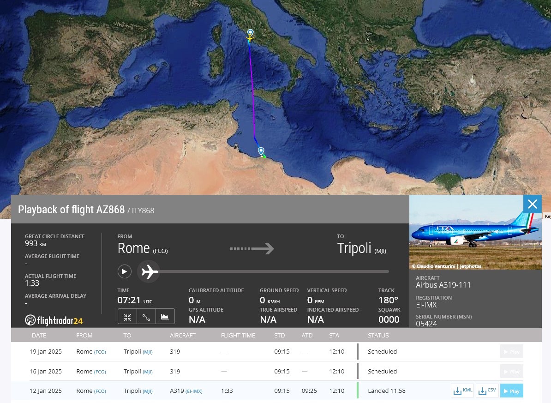The height and width of the screenshot is (403, 551).
Task: Open FCO link in 16 Jan row
Action: [100, 372]
